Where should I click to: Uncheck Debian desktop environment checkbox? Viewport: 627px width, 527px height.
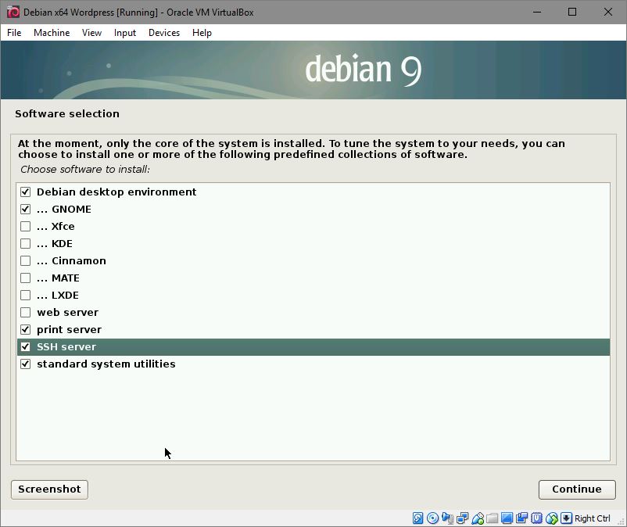point(25,192)
